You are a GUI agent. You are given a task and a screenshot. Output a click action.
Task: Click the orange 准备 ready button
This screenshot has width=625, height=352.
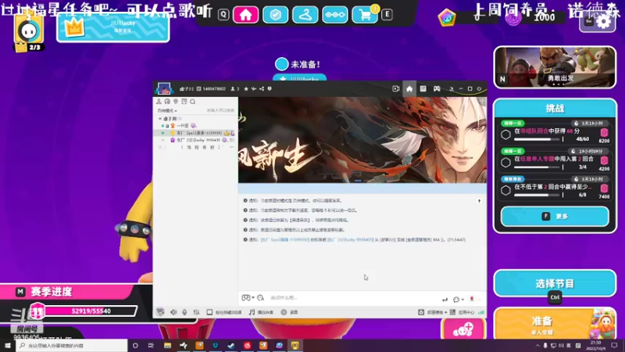pyautogui.click(x=555, y=324)
